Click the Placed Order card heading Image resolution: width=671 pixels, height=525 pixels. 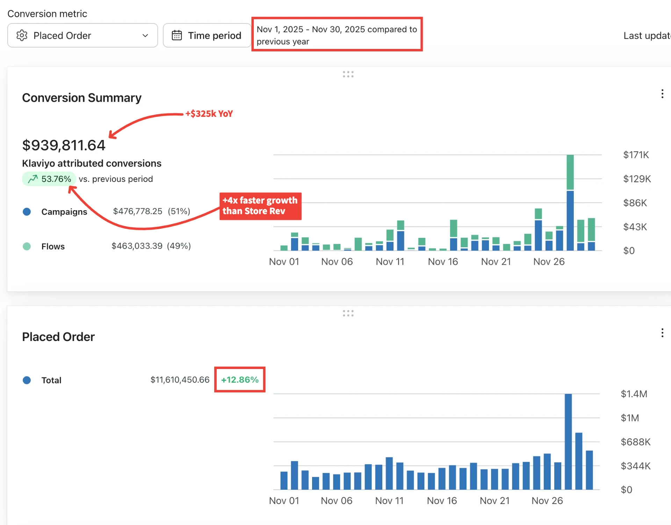tap(58, 337)
